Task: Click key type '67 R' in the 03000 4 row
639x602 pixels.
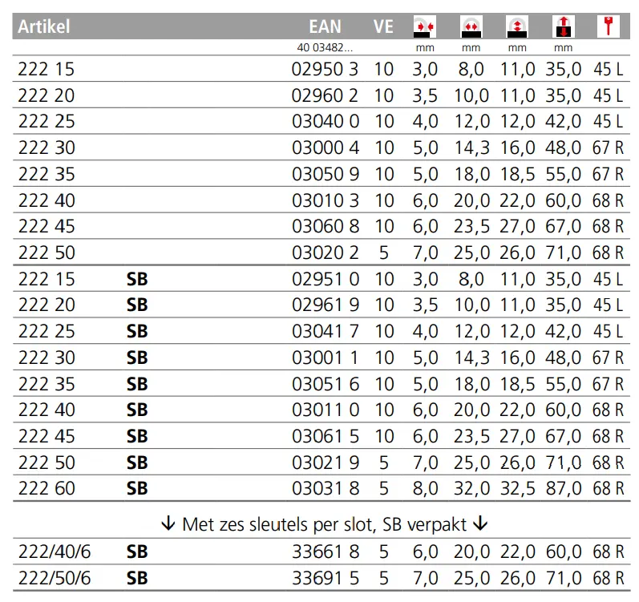Action: click(x=608, y=147)
